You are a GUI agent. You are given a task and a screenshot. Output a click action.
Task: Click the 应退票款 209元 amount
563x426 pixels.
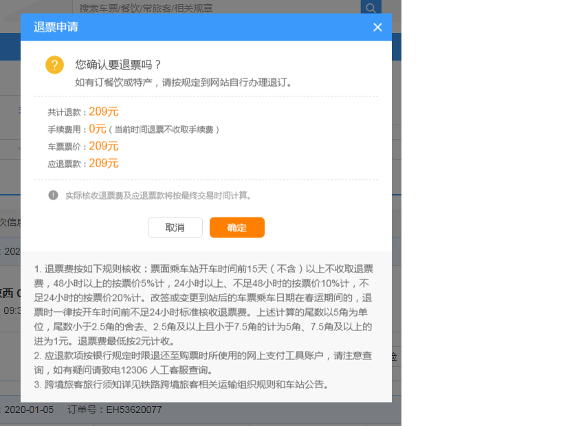coord(103,163)
